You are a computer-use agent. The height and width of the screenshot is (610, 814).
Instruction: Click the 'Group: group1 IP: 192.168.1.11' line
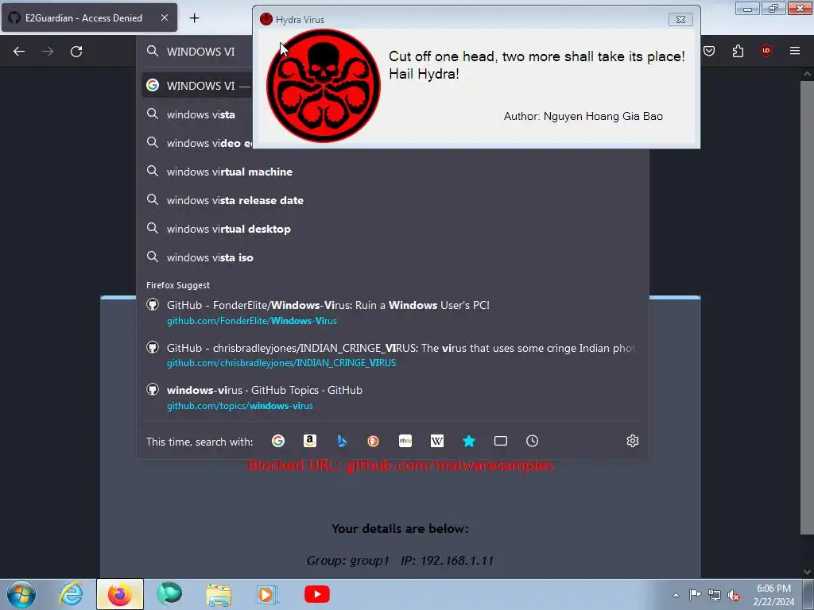(x=400, y=560)
